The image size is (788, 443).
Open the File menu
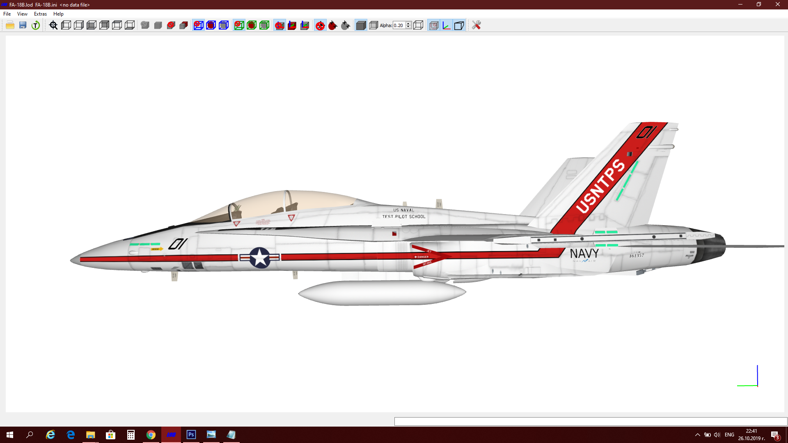pos(7,14)
